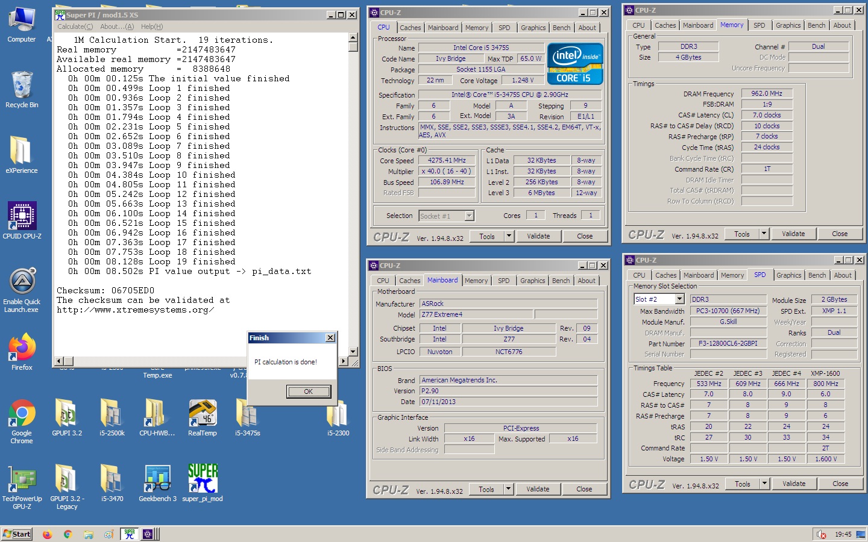Click Super PI horizontal scrollbar right arrow

tap(344, 361)
